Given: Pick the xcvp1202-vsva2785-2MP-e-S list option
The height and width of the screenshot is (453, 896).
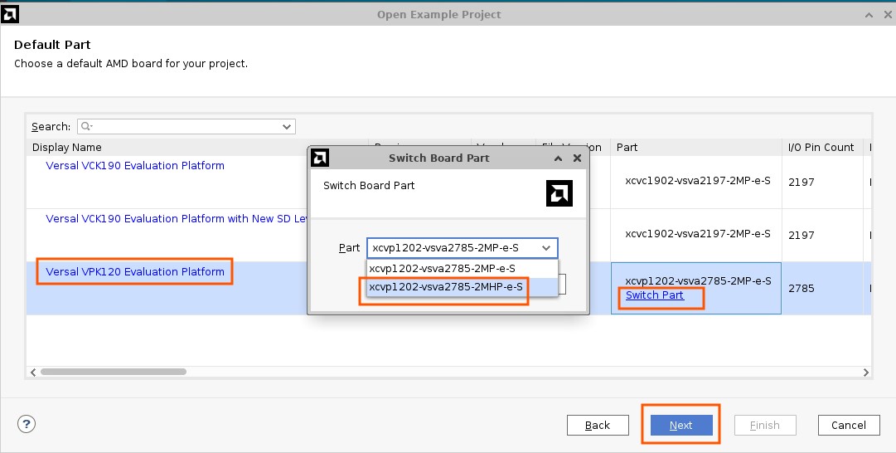Looking at the screenshot, I should 444,269.
